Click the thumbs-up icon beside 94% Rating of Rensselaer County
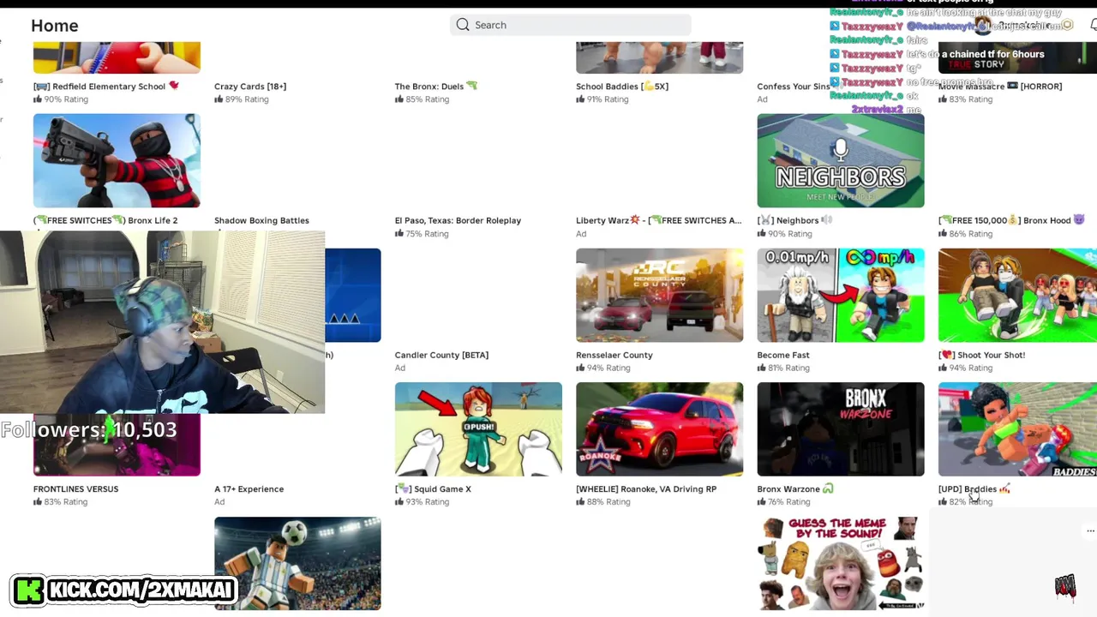 click(580, 368)
